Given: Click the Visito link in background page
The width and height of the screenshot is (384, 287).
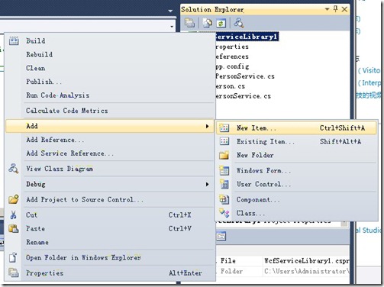Looking at the screenshot, I should tap(369, 70).
